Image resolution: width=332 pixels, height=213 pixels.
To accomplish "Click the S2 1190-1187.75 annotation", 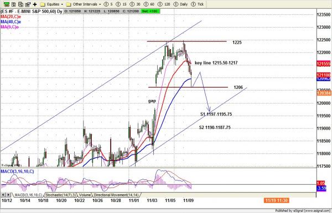I will pos(215,127).
